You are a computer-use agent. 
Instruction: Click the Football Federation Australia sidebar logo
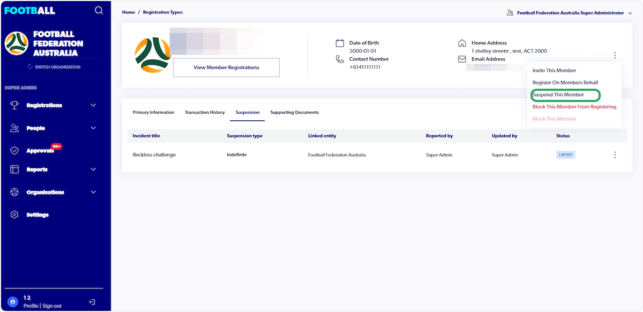[x=17, y=44]
